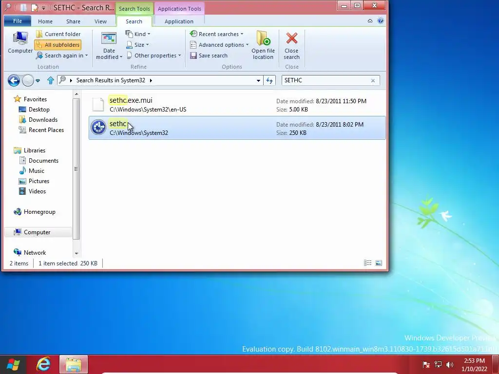Screen dimensions: 499x374
Task: Click the Refresh button beside address bar
Action: pyautogui.click(x=269, y=80)
